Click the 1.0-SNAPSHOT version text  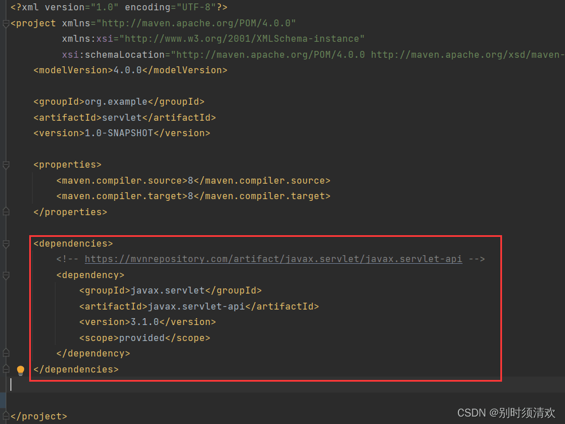click(118, 133)
